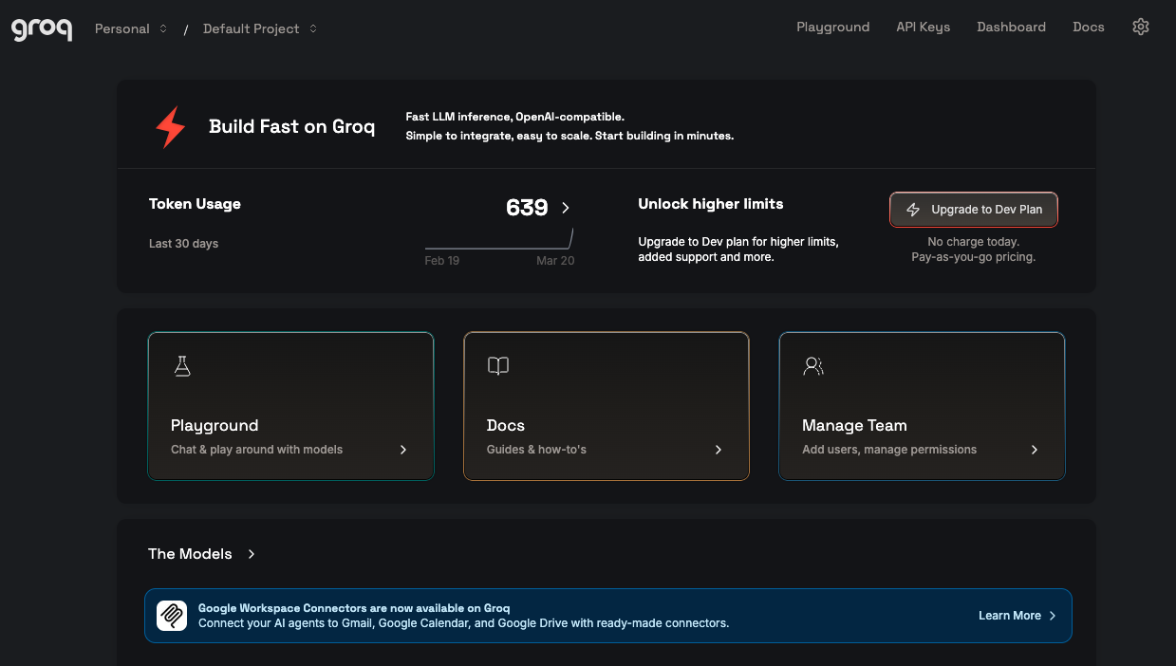Open the Manage Team card title
Image resolution: width=1176 pixels, height=666 pixels.
(x=854, y=426)
